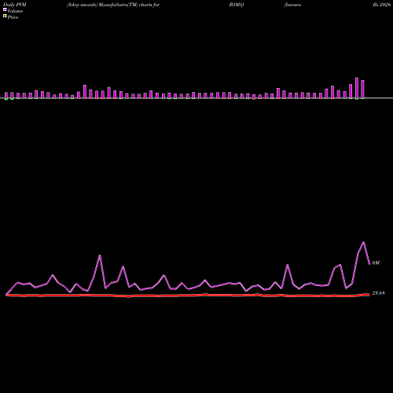
Task: Click the Price legend color swatch
Action: click(x=5, y=17)
